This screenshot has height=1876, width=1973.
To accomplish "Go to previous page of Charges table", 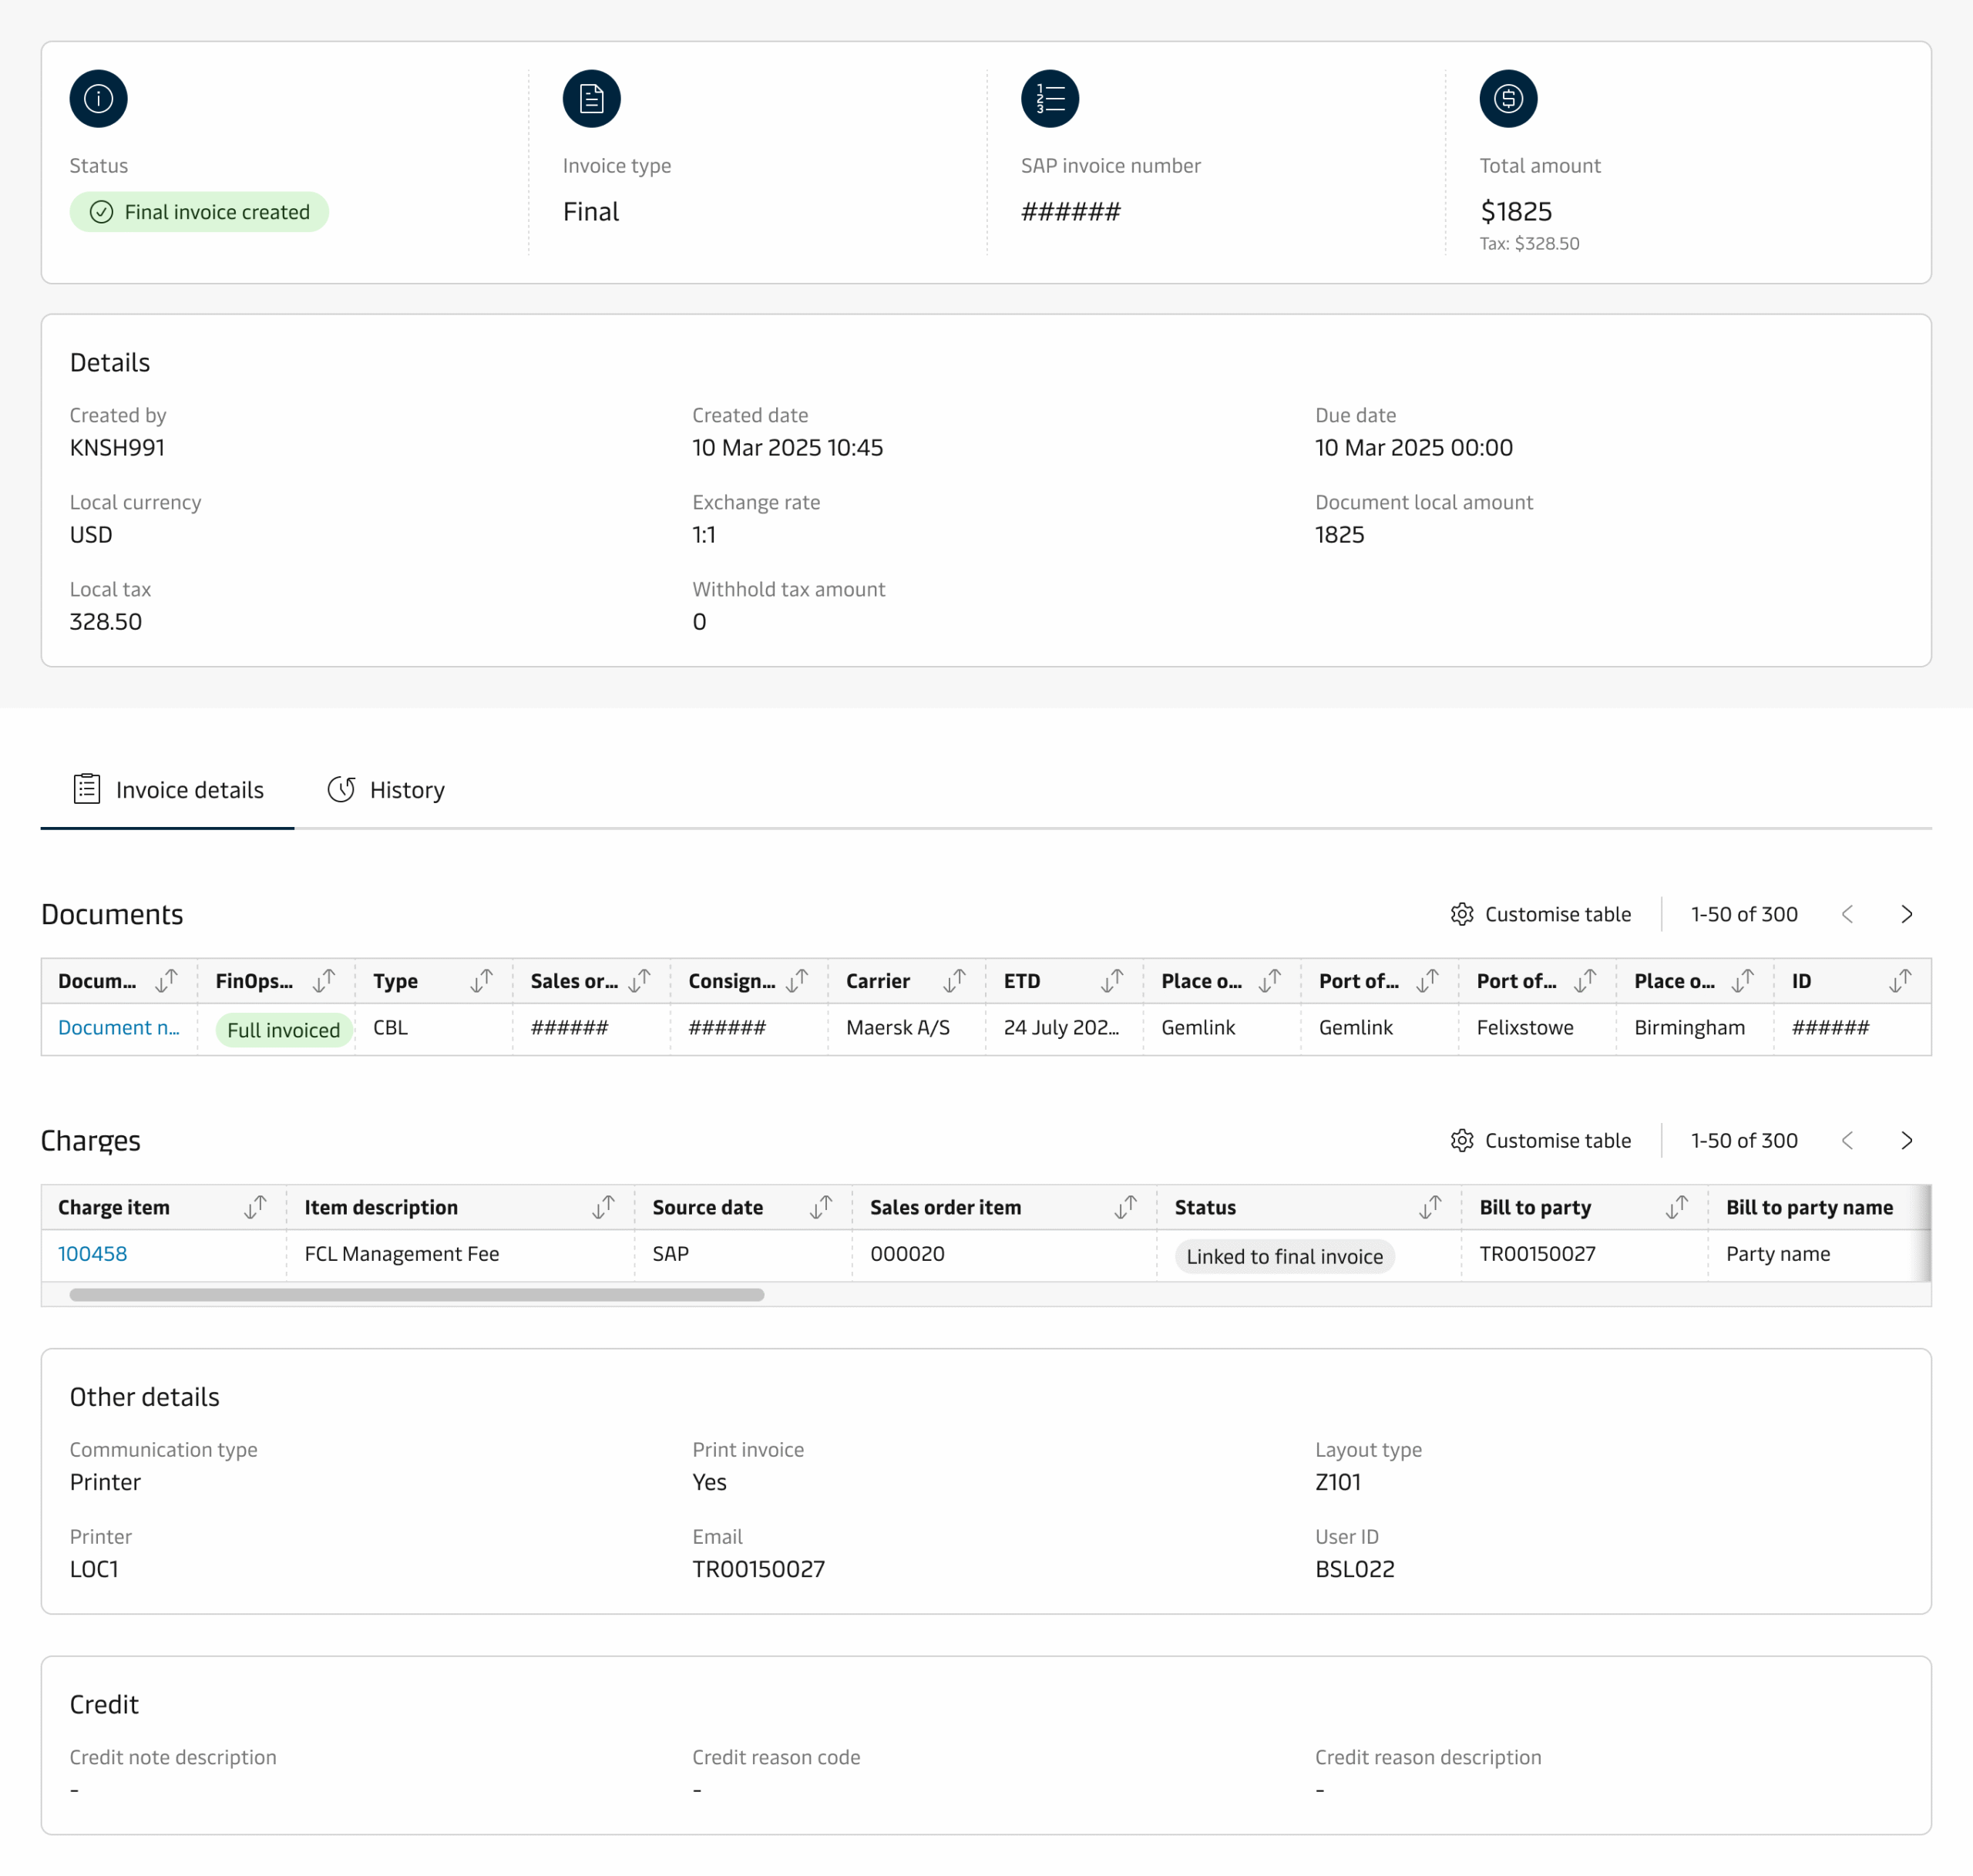I will (1847, 1140).
